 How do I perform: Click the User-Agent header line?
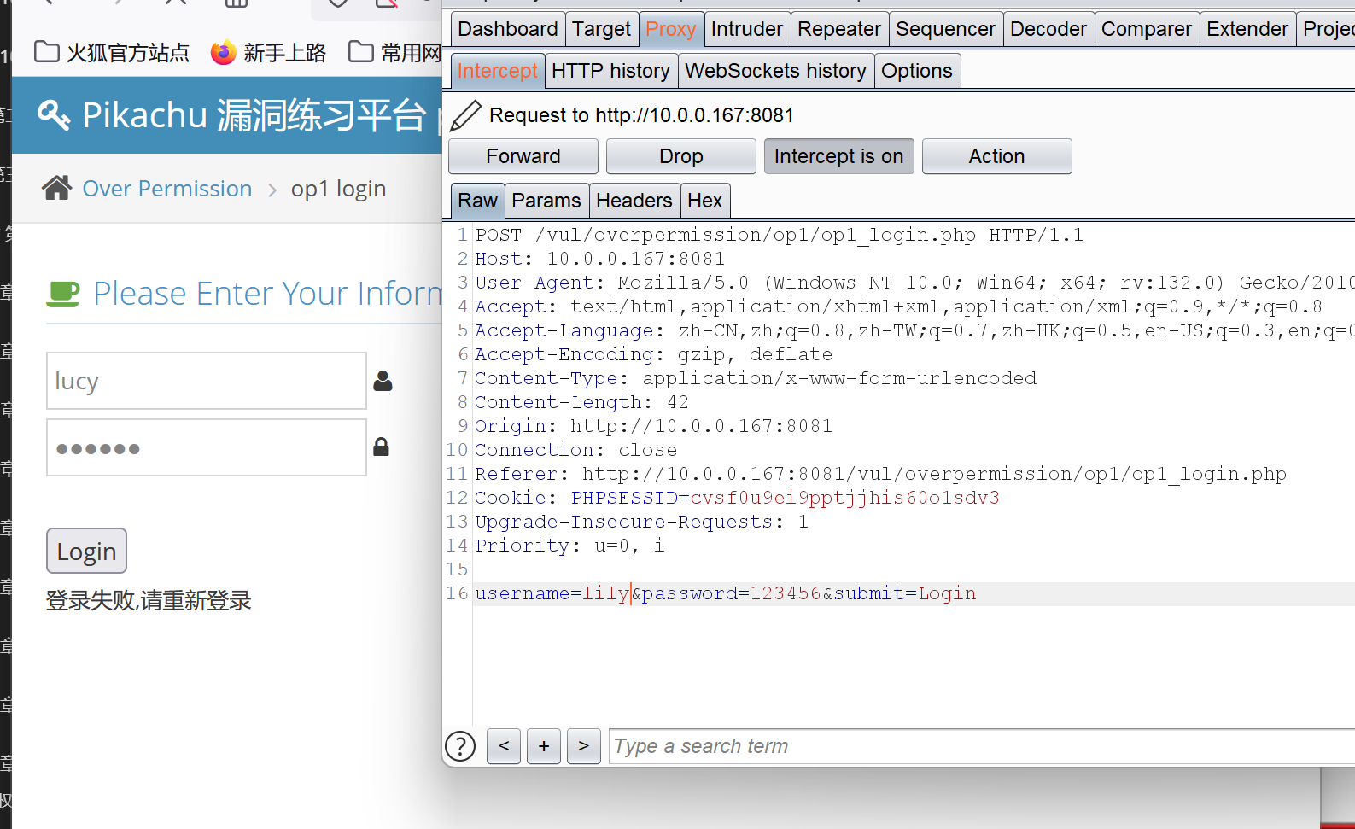coord(914,283)
